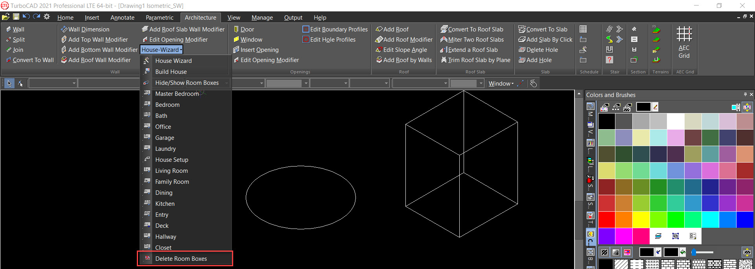755x269 pixels.
Task: Toggle the color palette view button top right
Action: click(x=747, y=107)
